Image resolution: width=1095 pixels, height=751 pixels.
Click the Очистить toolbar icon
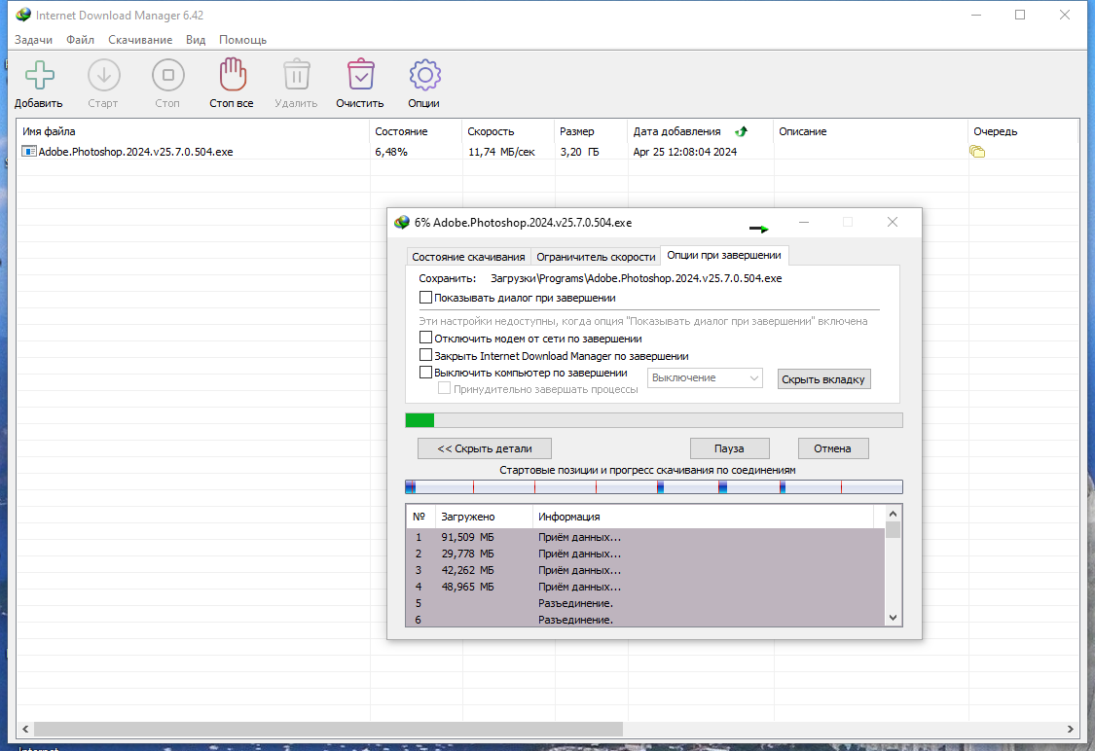tap(360, 74)
